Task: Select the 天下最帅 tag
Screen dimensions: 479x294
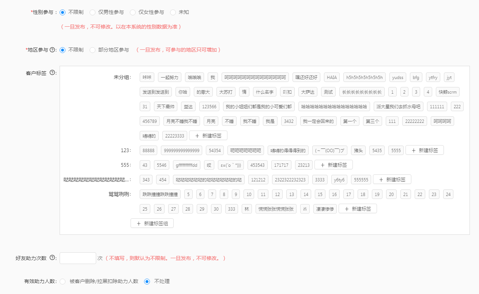Action: point(165,106)
